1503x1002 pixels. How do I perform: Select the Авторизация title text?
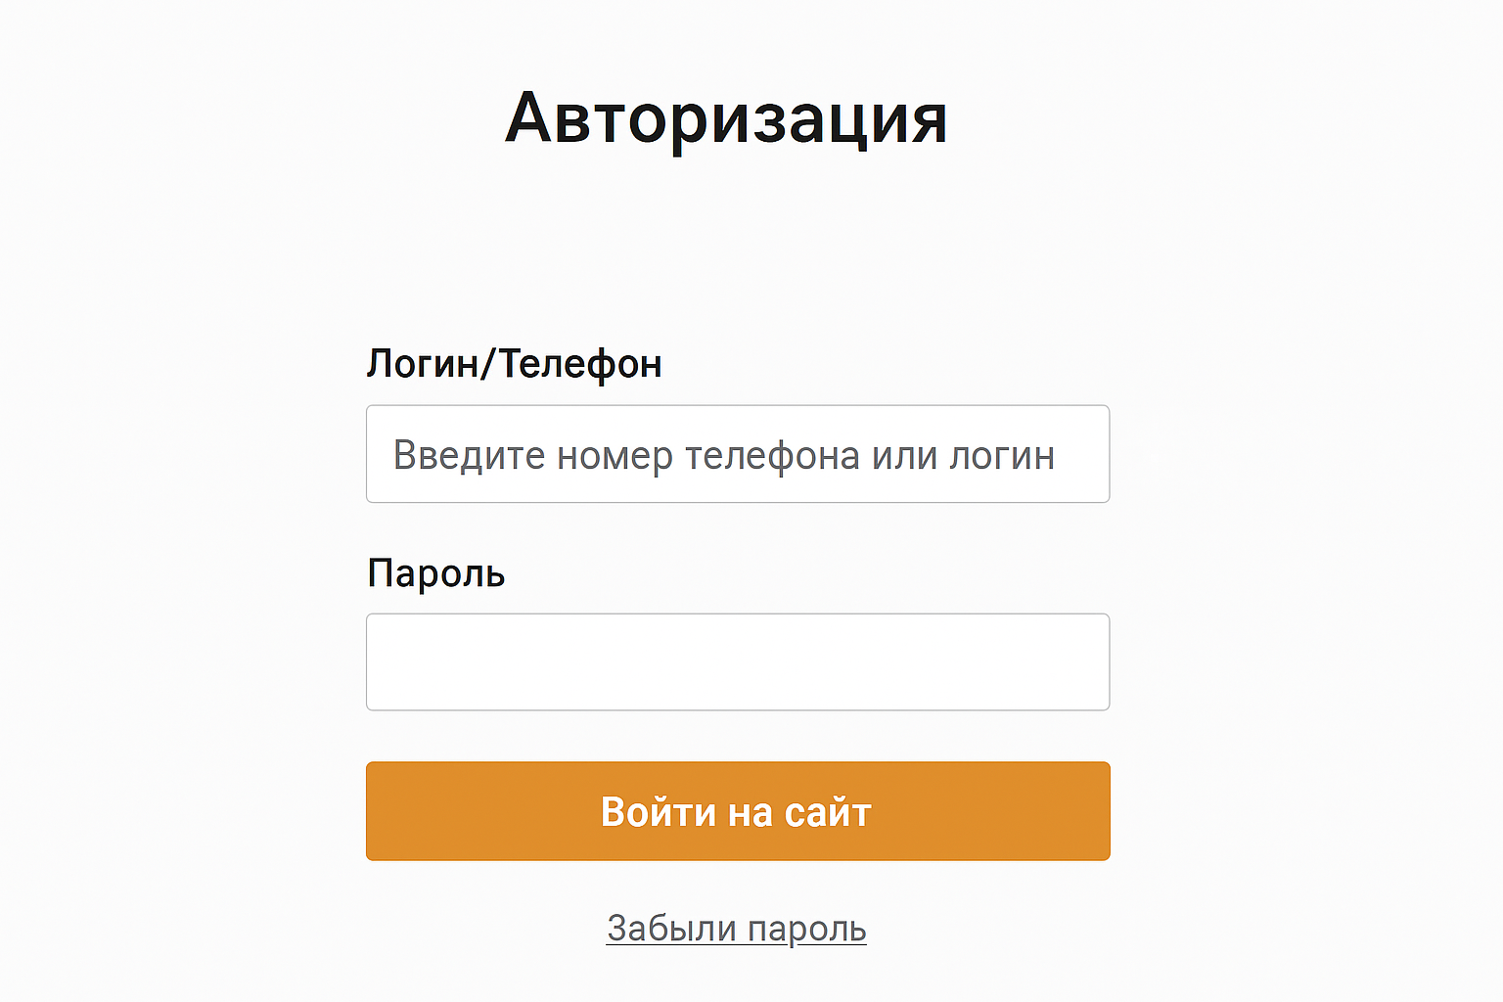pos(726,119)
